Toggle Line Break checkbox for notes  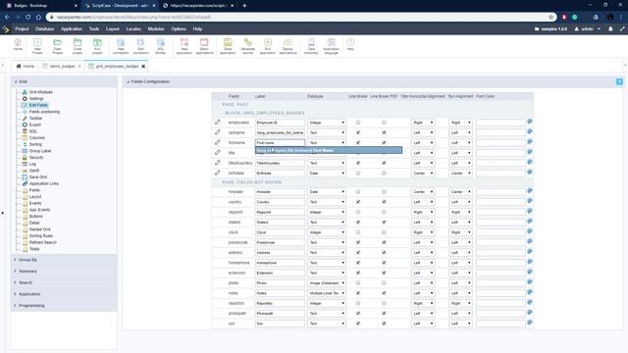[x=358, y=293]
